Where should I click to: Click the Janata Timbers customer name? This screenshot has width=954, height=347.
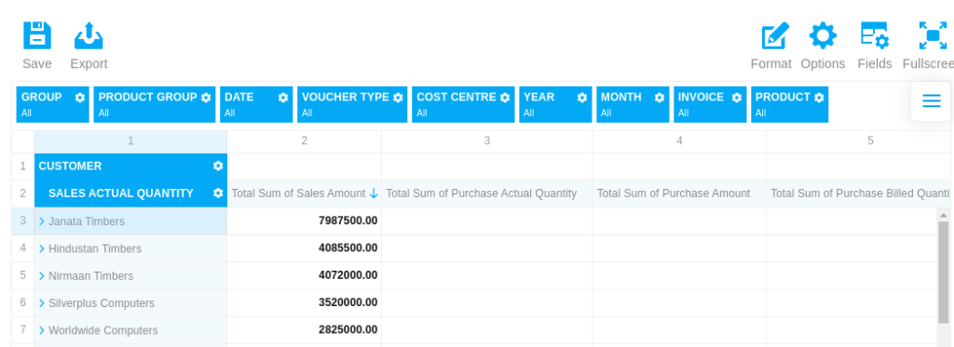pos(87,221)
